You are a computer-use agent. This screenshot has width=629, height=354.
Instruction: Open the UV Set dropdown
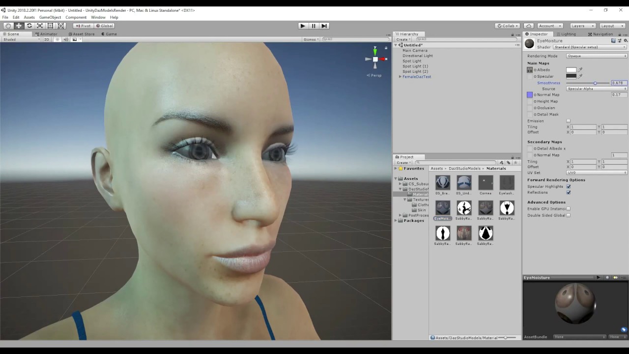click(x=597, y=173)
